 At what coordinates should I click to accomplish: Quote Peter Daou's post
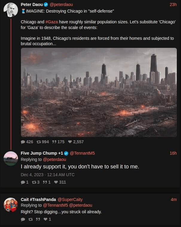(x=54, y=142)
